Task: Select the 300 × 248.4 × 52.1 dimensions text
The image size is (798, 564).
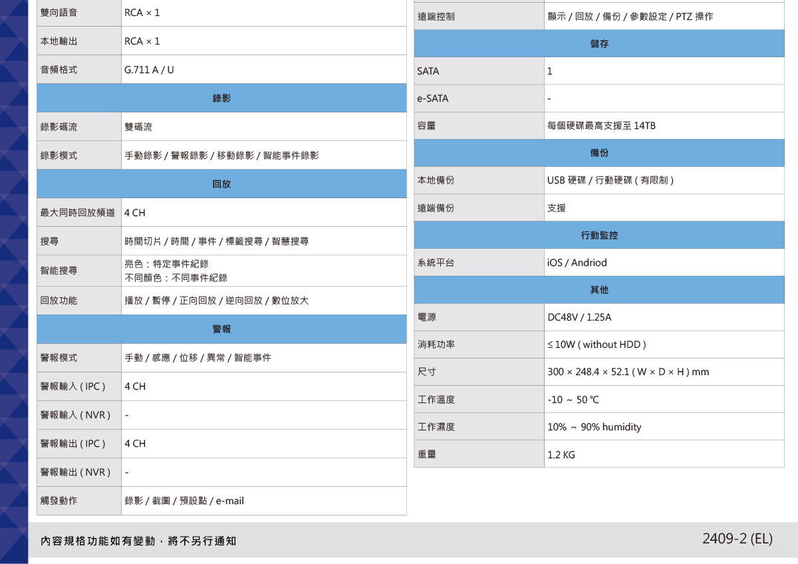Action: [628, 372]
